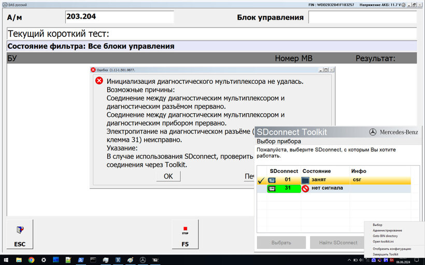The width and height of the screenshot is (425, 265).
Task: Click SDconnect 31 device icon
Action: pos(272,188)
